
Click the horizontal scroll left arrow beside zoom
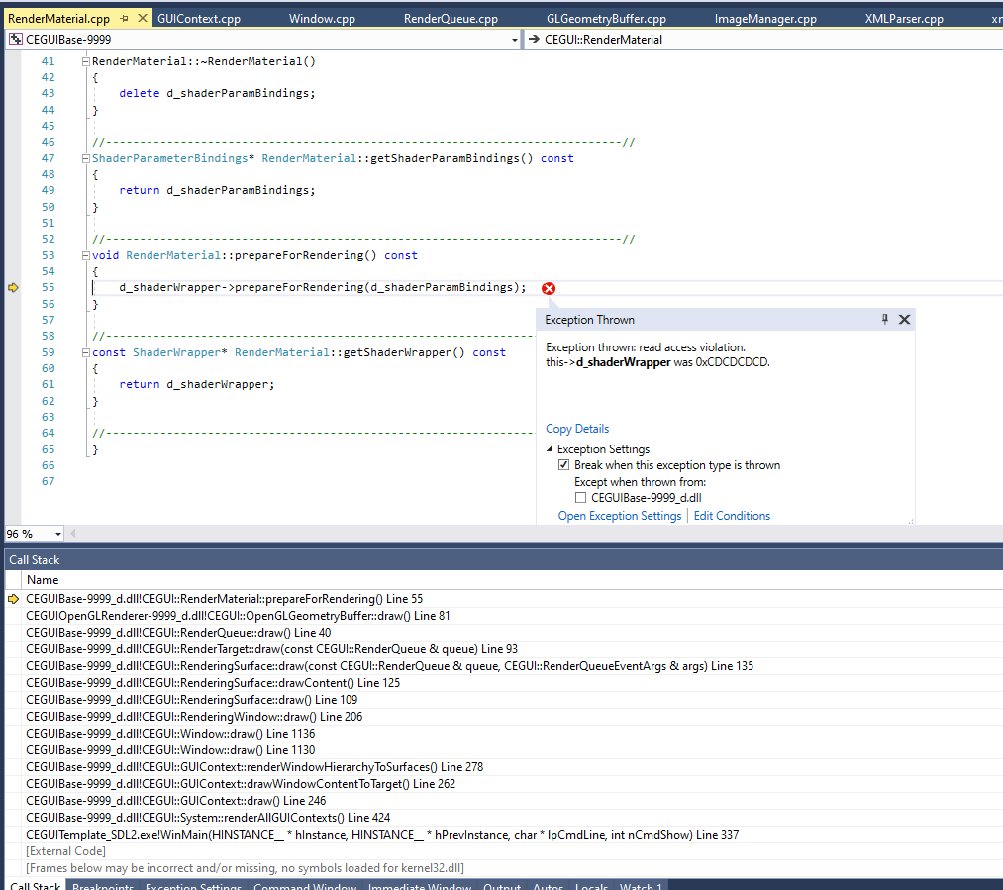coord(75,534)
